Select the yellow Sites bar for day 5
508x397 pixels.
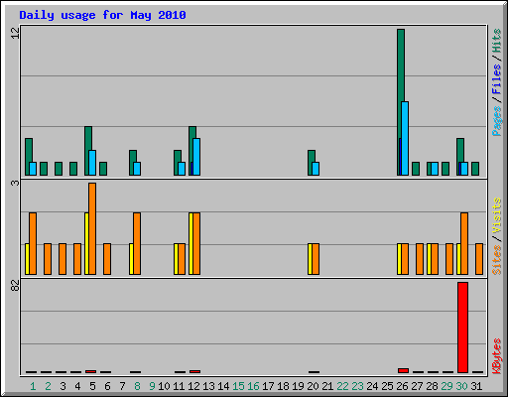86,243
